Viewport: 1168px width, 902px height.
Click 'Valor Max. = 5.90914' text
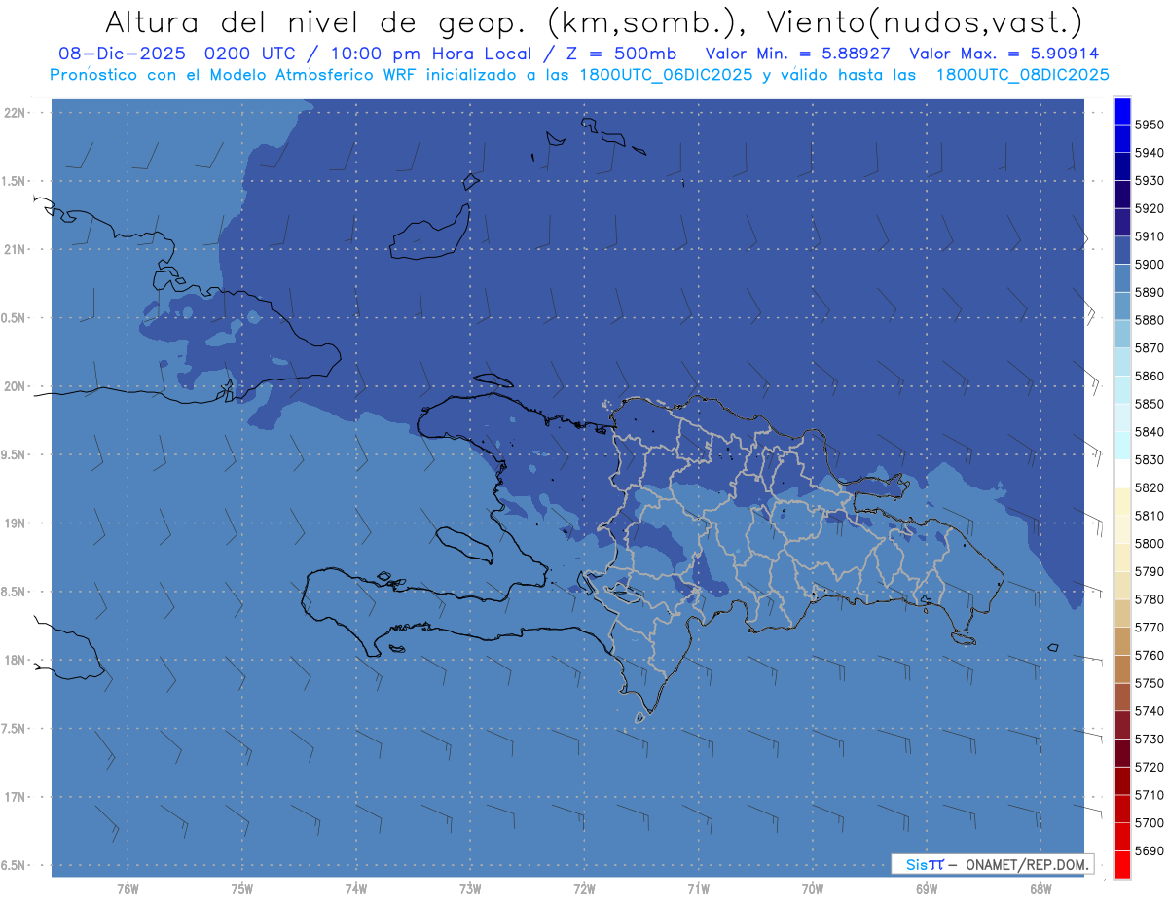click(x=1004, y=54)
